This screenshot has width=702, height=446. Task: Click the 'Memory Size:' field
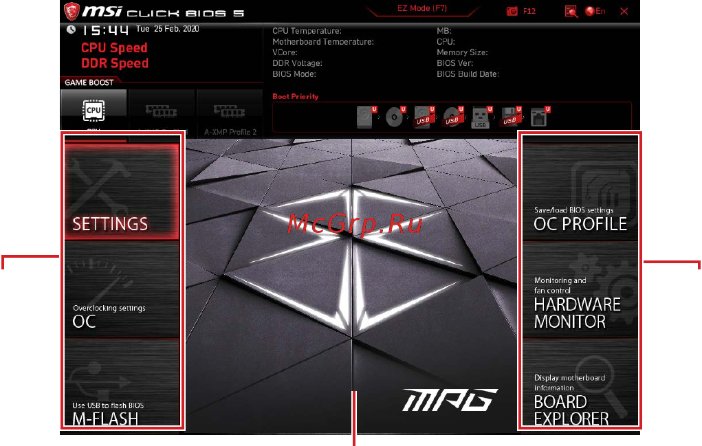tap(462, 52)
